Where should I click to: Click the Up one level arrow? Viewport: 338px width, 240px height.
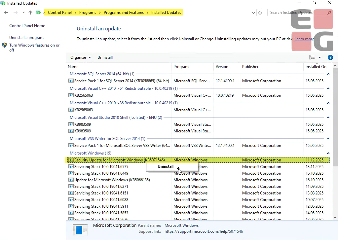pos(30,13)
